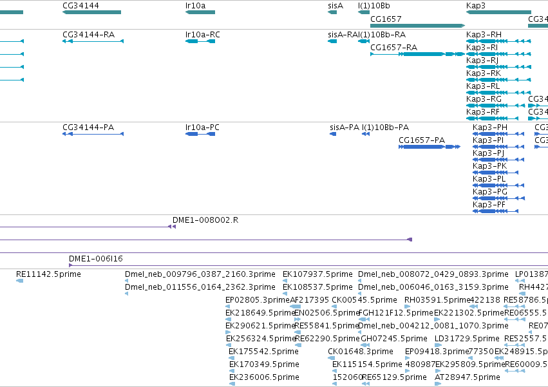Select the CK00545.5prime EST
This screenshot has width=548, height=387.
(334, 307)
